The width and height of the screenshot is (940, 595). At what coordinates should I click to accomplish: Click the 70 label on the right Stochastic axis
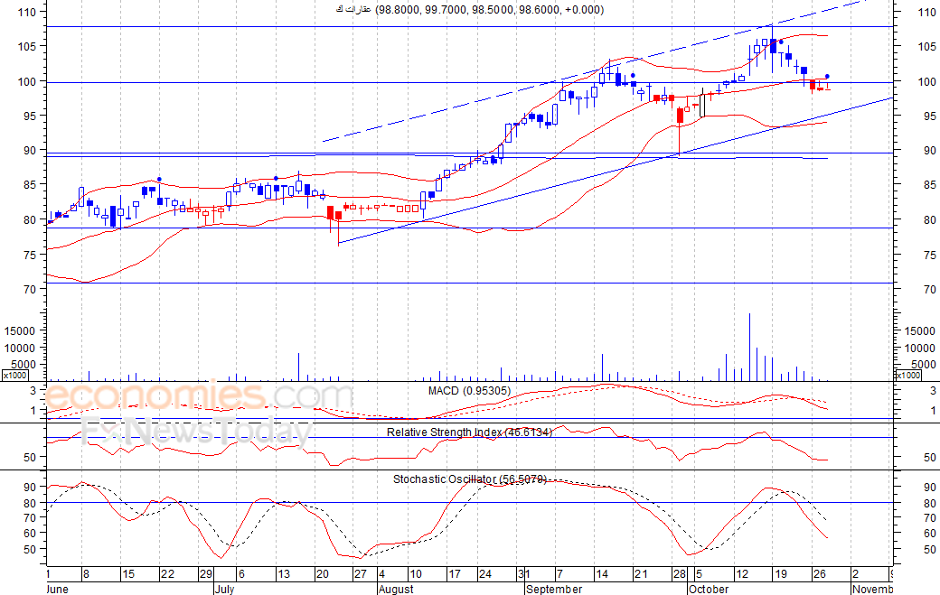930,518
